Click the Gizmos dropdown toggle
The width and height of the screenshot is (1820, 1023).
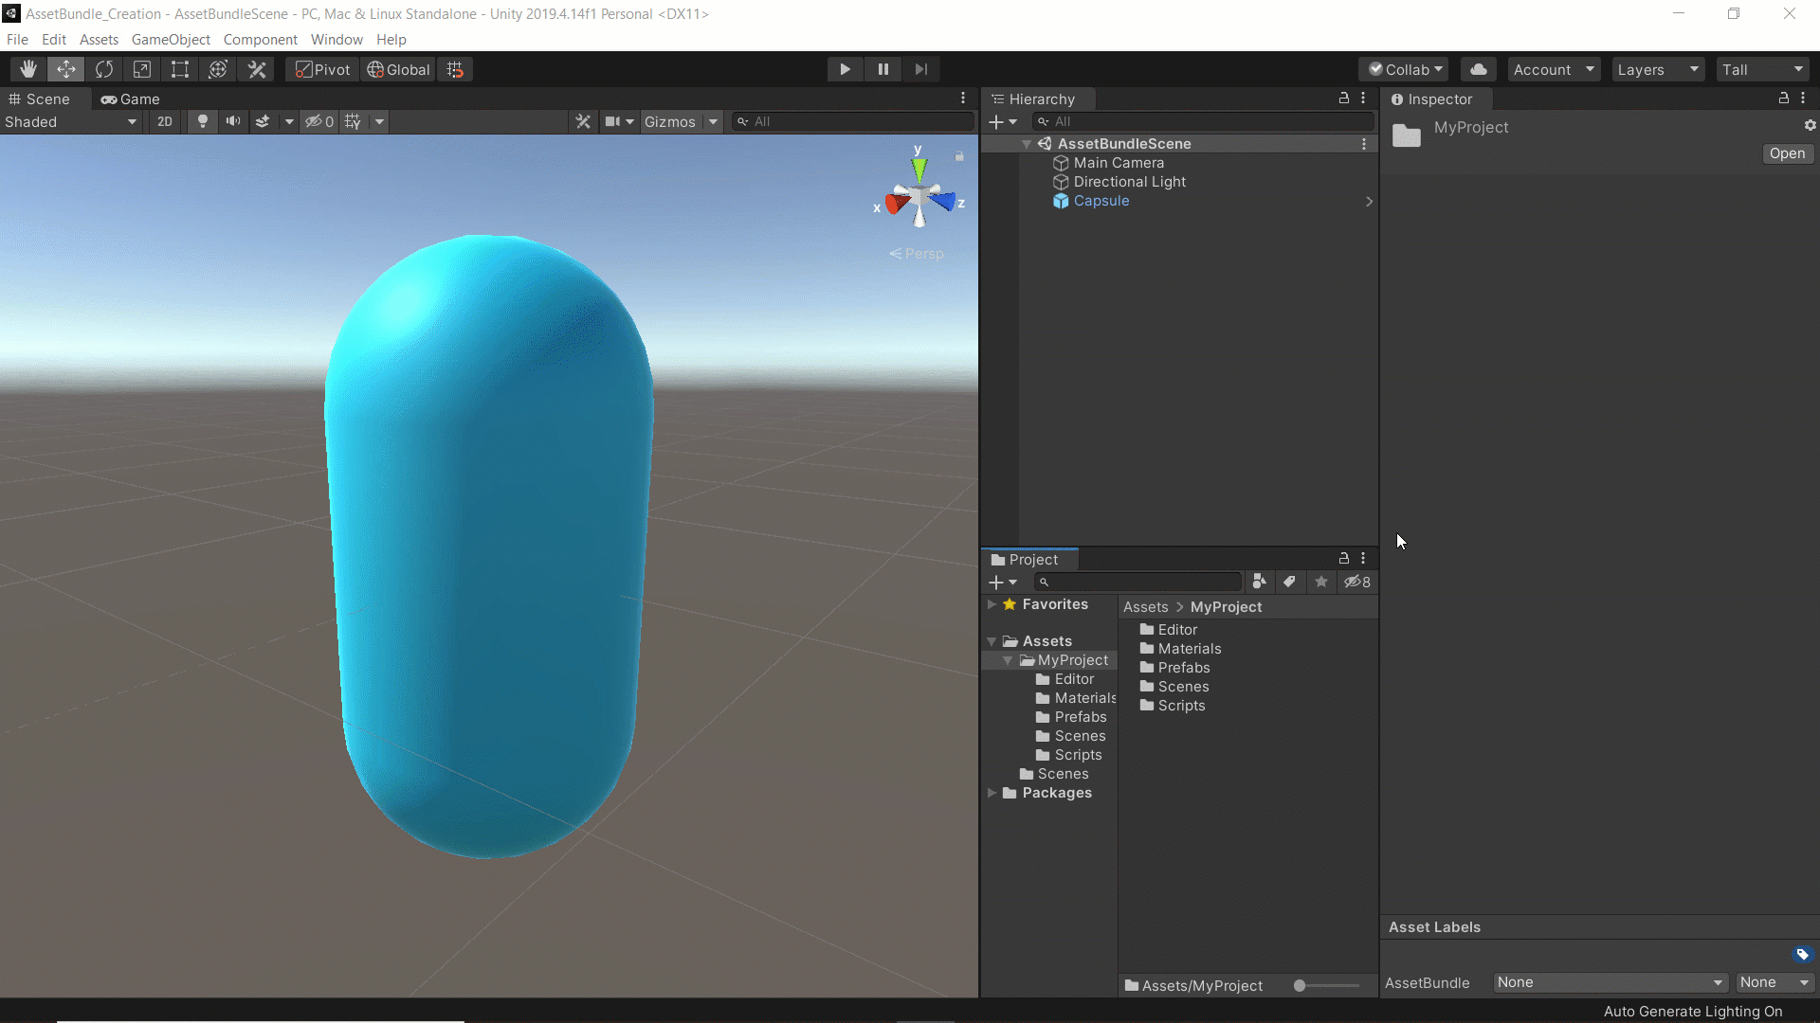[713, 121]
